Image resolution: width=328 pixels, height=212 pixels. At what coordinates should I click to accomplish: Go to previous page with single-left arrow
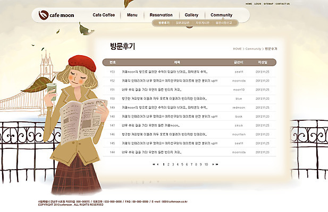pos(158,164)
